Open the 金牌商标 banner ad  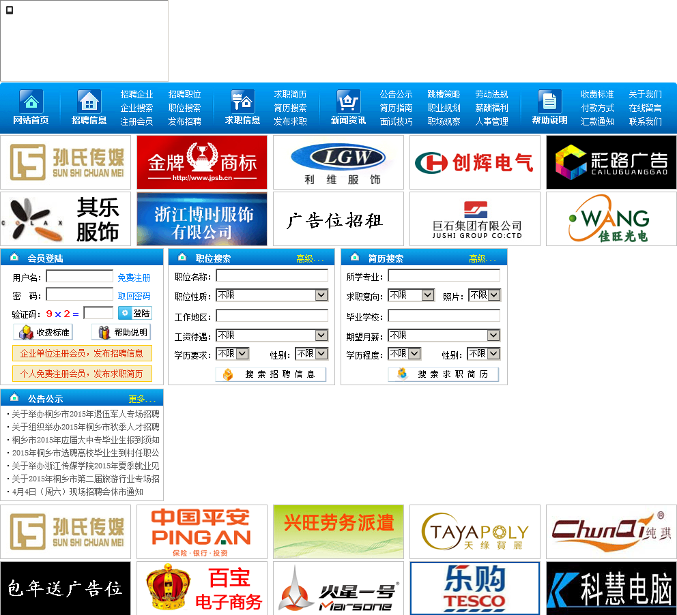click(202, 162)
